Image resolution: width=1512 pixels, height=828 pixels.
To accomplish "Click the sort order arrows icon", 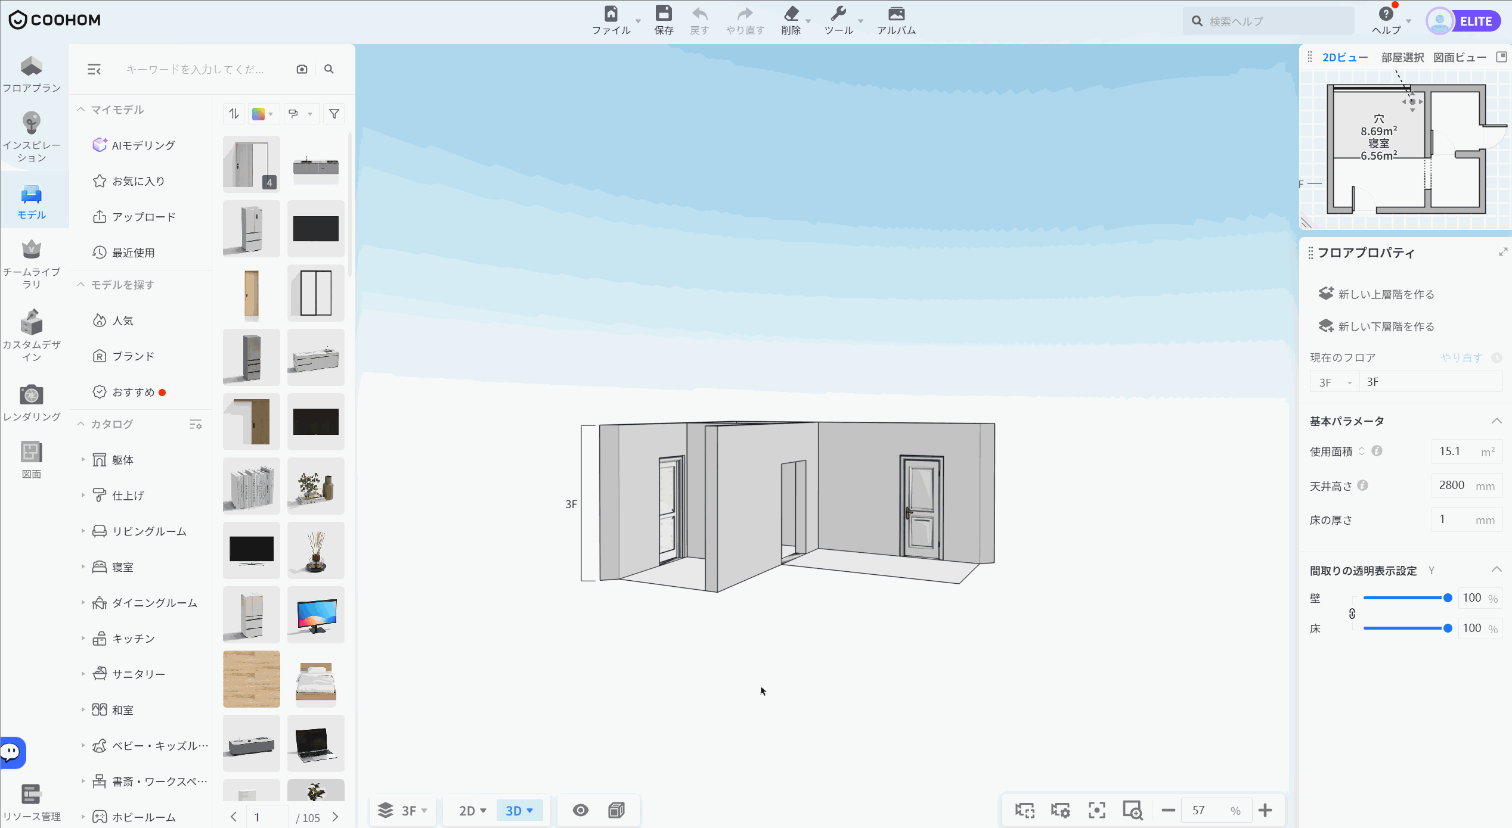I will point(234,114).
